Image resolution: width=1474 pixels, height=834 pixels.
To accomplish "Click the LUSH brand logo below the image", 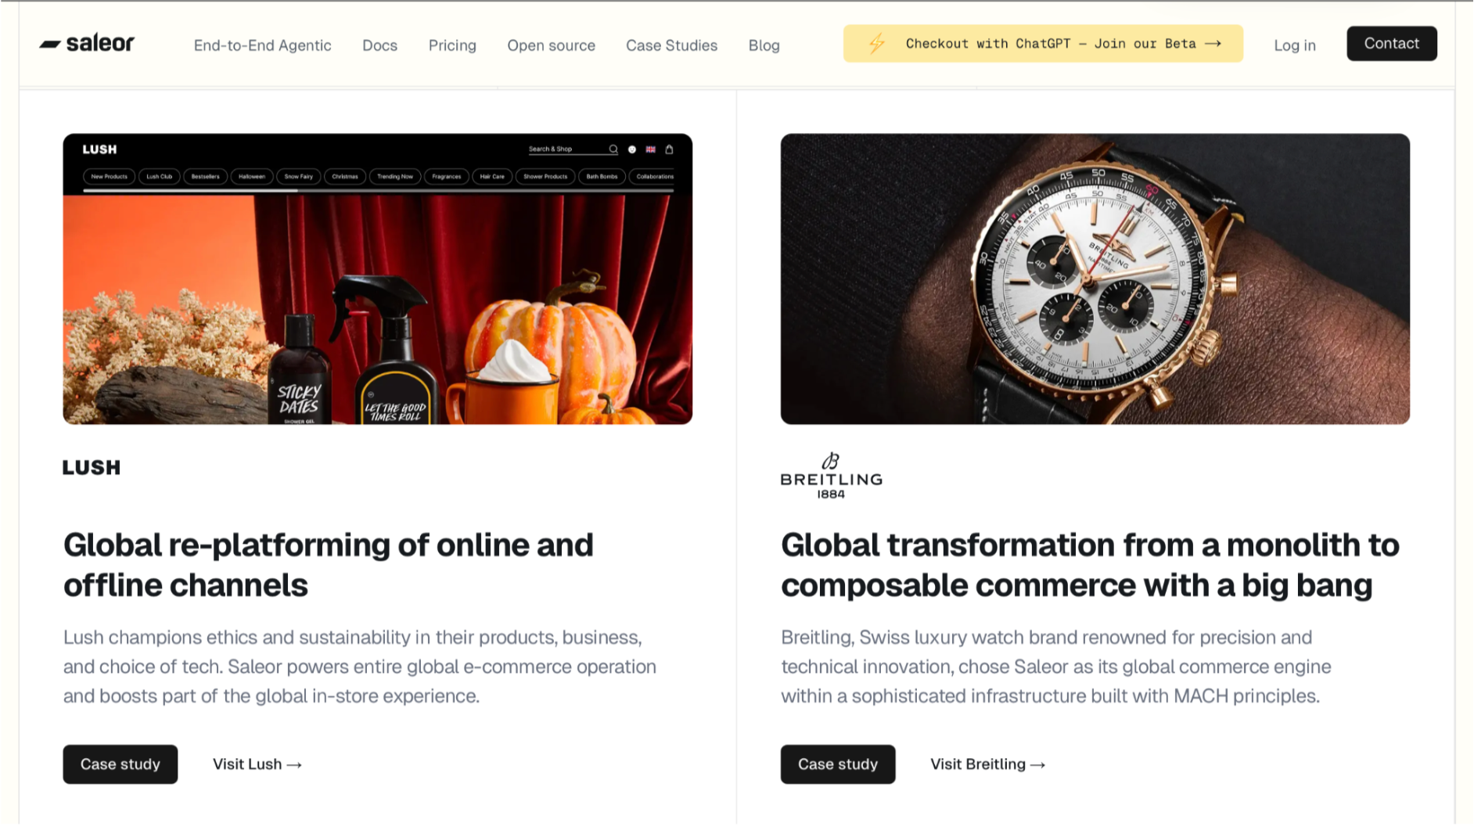I will (92, 467).
